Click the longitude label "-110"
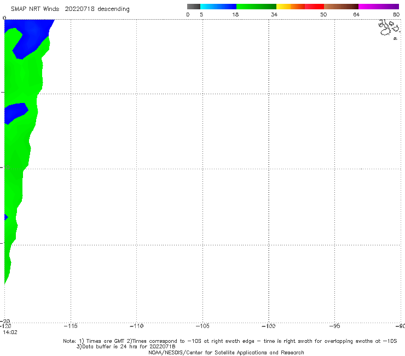 [x=136, y=326]
